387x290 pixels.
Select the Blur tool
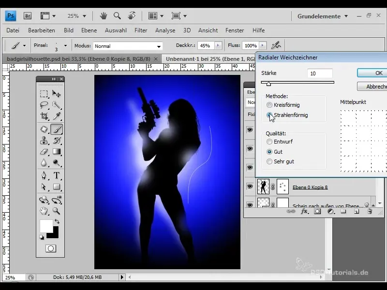pyautogui.click(x=44, y=163)
